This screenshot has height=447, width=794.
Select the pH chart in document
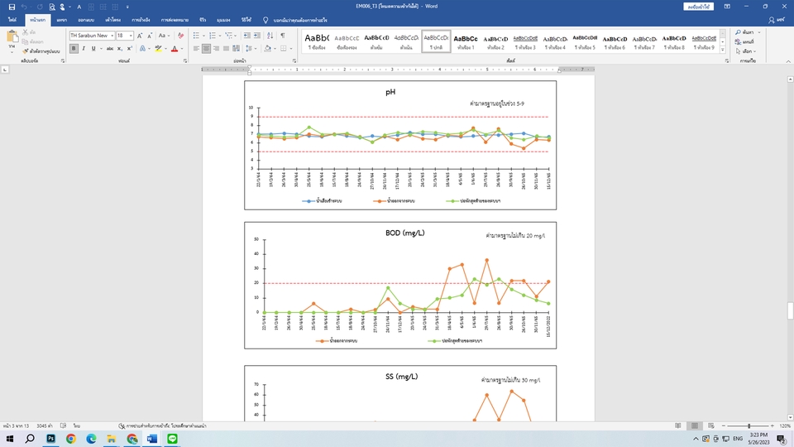(400, 145)
